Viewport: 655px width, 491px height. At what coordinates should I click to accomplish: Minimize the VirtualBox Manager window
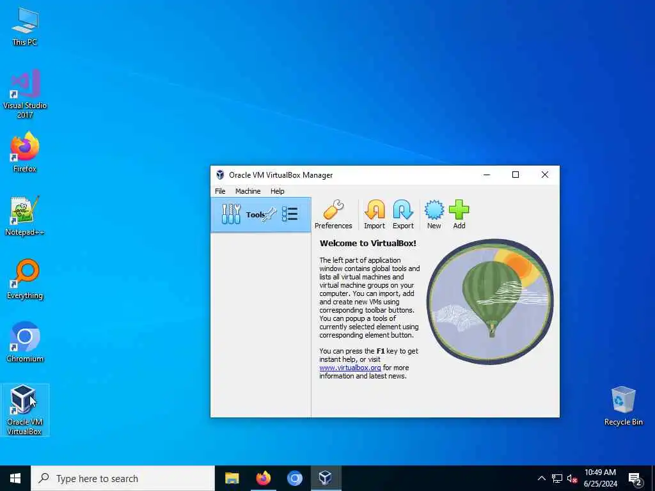(487, 175)
